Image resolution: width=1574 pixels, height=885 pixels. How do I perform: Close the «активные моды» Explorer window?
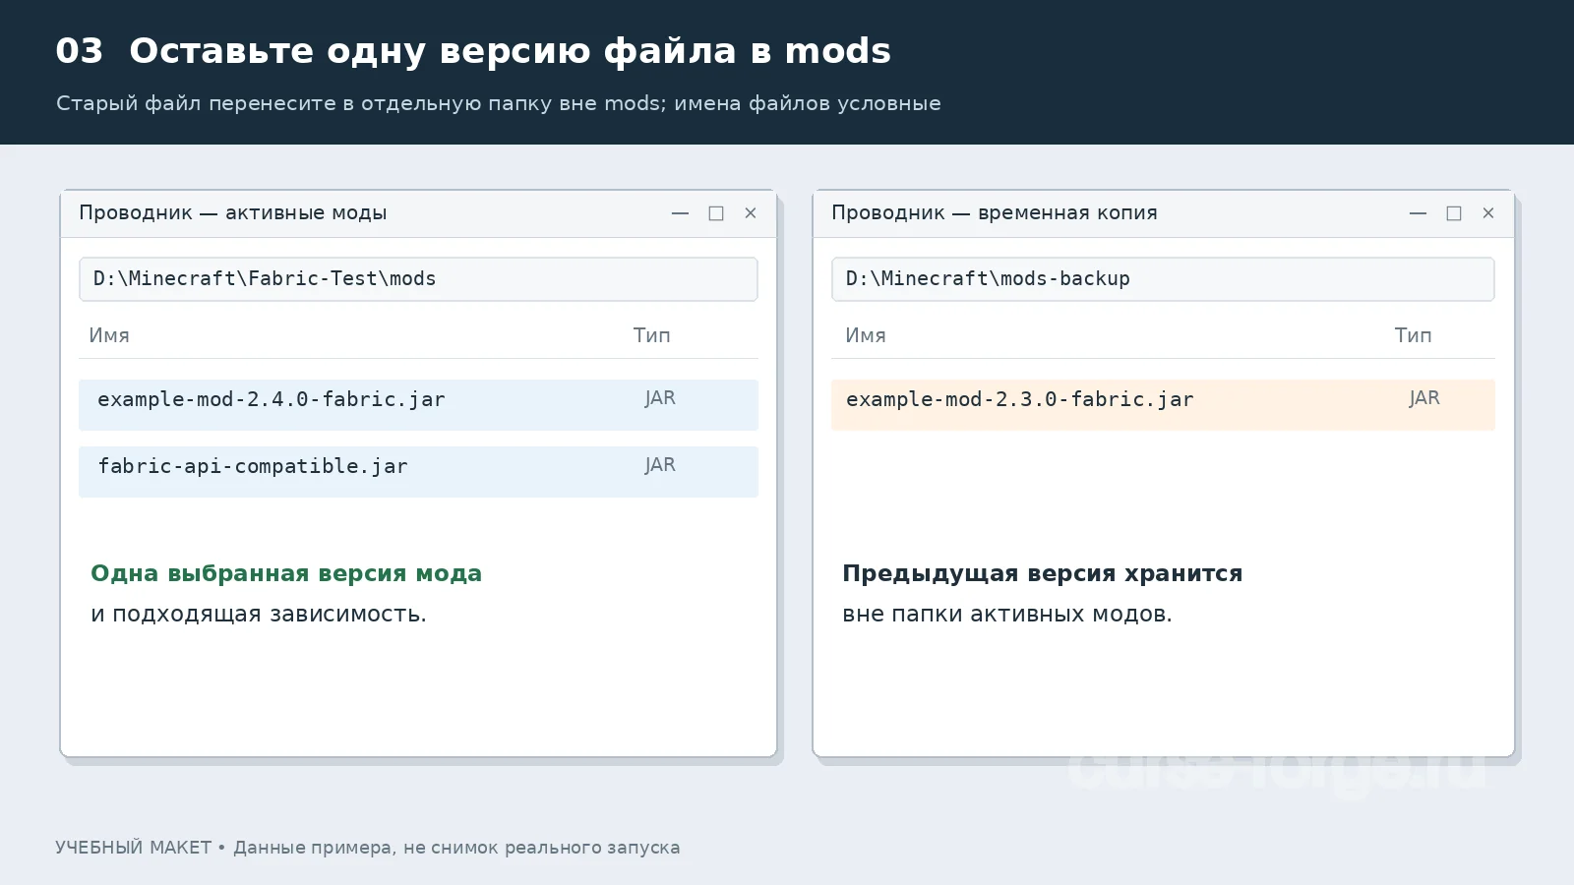click(x=751, y=213)
